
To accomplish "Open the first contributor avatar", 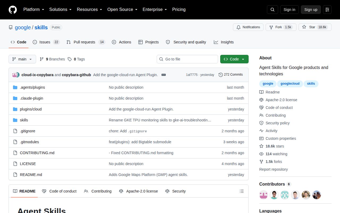I will pos(263,195).
